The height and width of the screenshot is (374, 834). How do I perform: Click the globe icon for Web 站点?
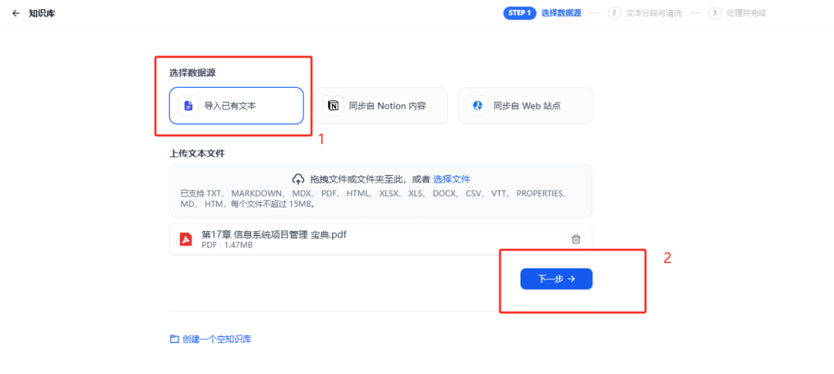point(478,106)
